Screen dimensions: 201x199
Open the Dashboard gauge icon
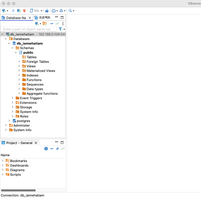pyautogui.click(x=54, y=11)
